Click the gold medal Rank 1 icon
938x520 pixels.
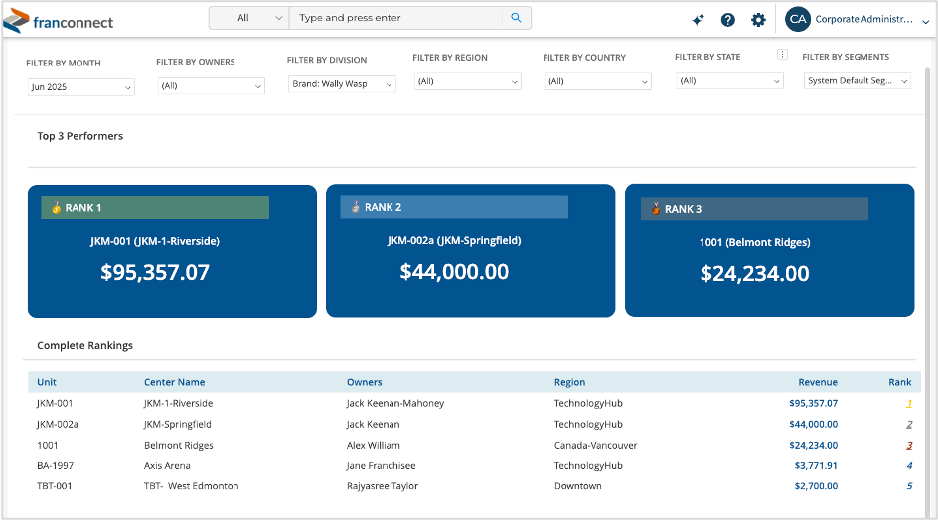click(56, 208)
